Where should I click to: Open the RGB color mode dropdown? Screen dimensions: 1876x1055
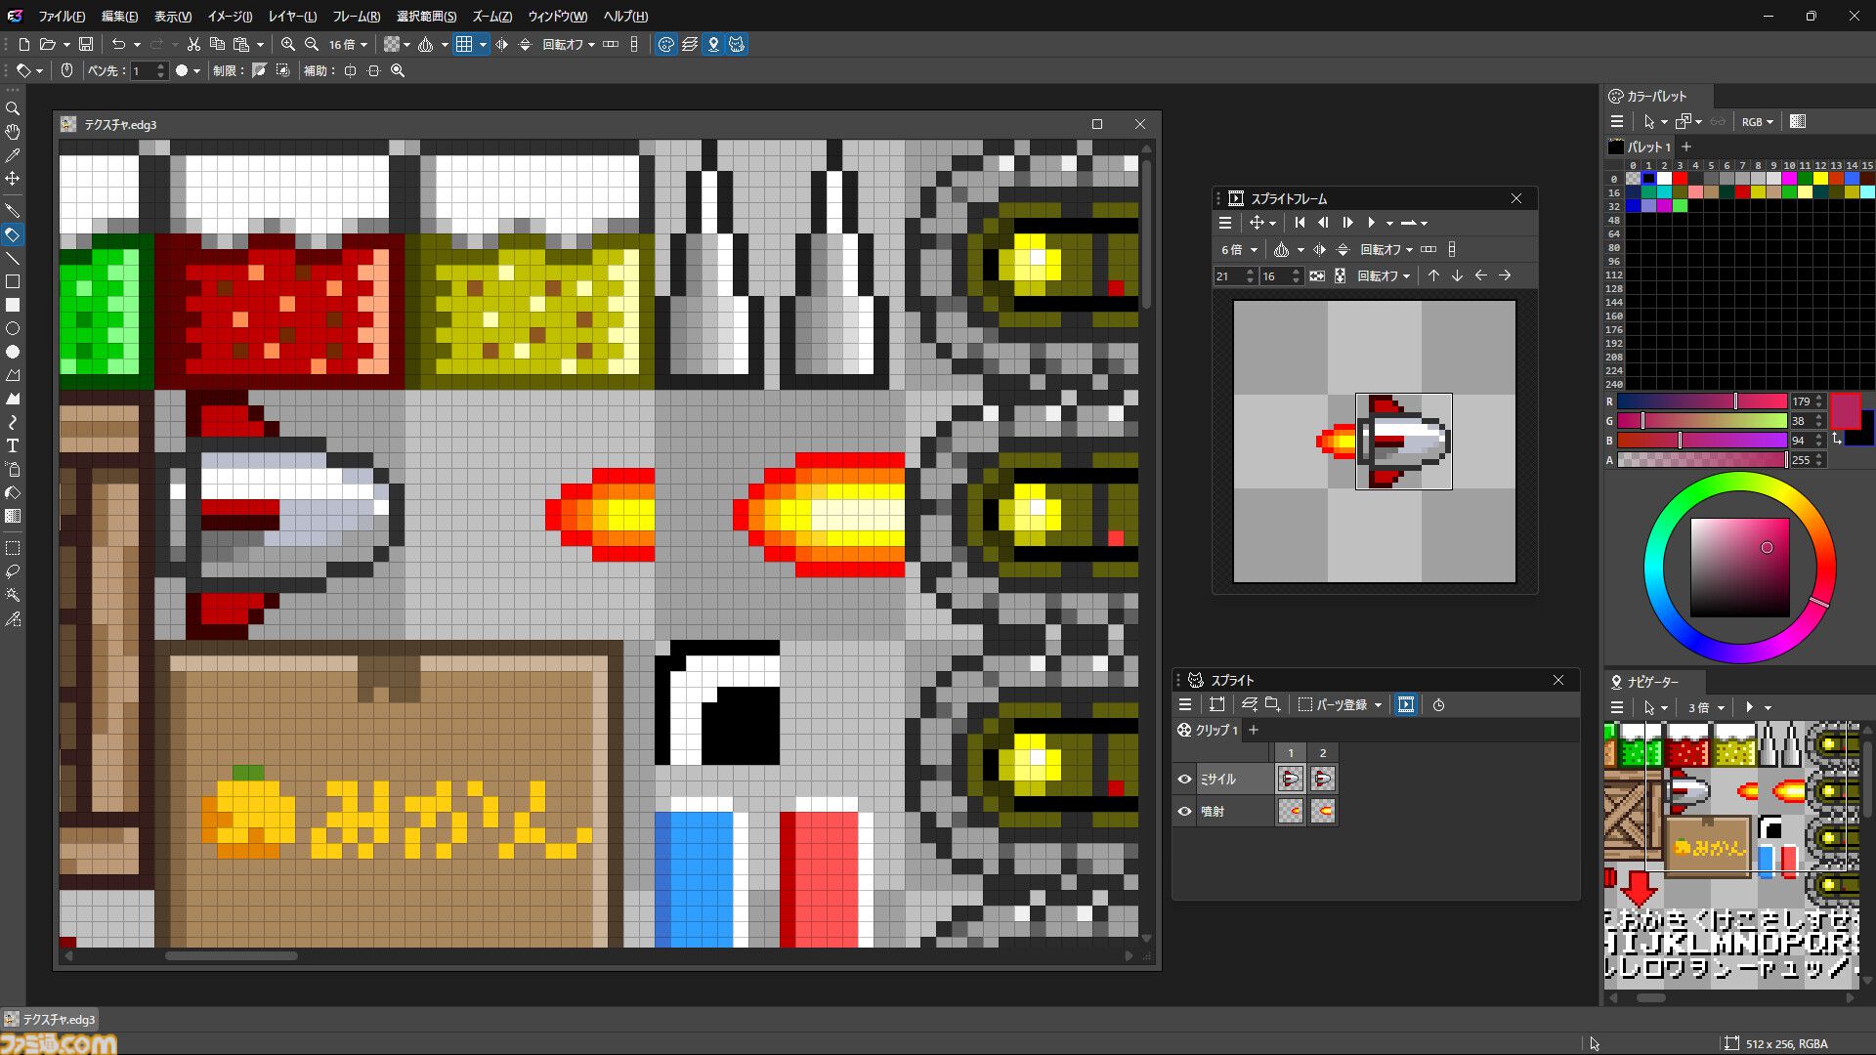1757,122
